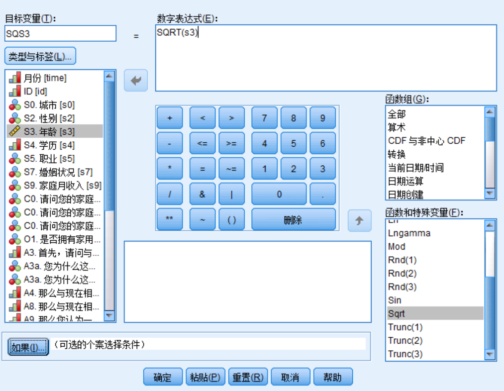The height and width of the screenshot is (391, 504).
Task: Click the 粘贴 button
Action: tap(205, 377)
